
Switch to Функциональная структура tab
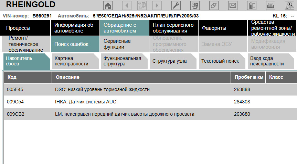(124, 61)
